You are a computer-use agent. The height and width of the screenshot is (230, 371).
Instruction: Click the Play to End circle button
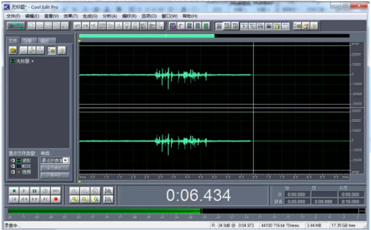coord(45,191)
